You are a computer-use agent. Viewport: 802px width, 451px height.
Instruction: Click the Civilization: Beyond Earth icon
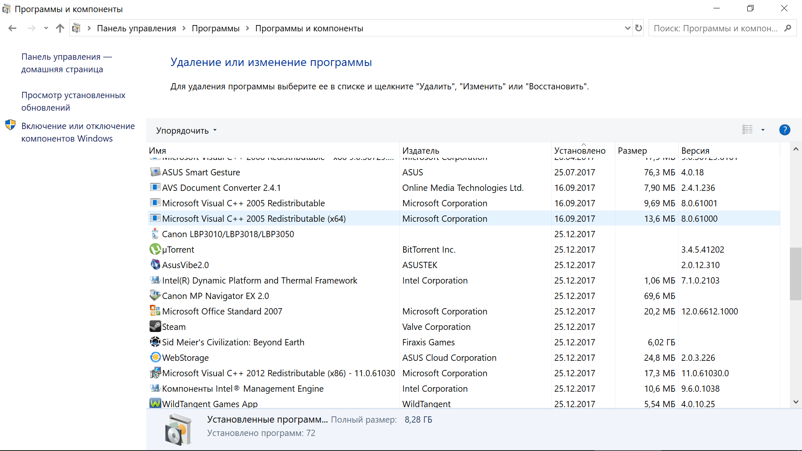(155, 342)
